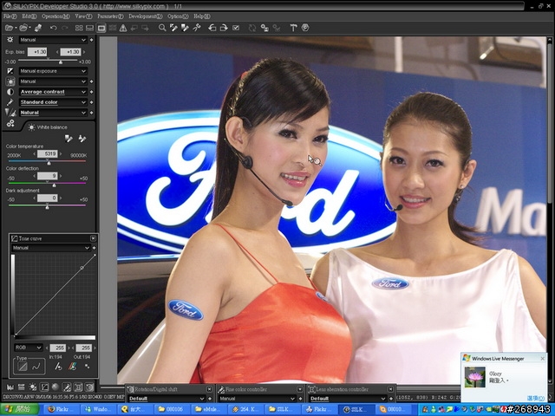This screenshot has height=416, width=555.
Task: Open the Parameter menu
Action: [110, 16]
